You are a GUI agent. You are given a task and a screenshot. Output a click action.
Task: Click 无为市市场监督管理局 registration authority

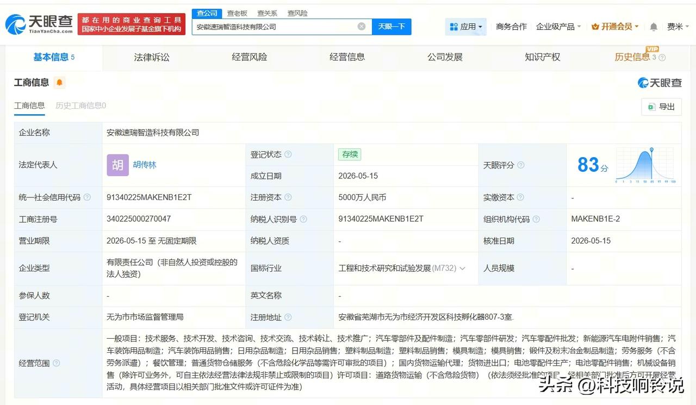click(x=145, y=317)
